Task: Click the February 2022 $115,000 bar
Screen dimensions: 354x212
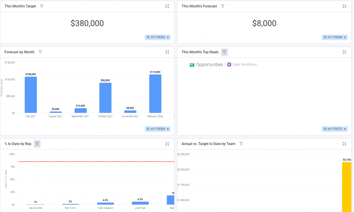Action: (155, 93)
